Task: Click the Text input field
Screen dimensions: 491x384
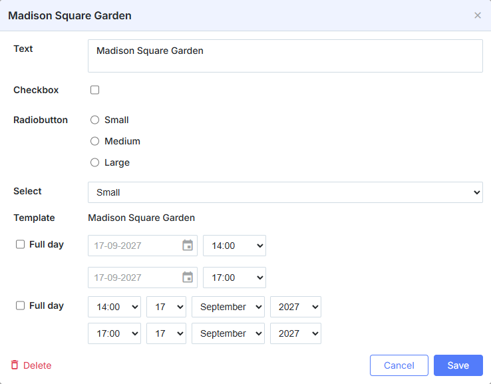Action: tap(285, 56)
